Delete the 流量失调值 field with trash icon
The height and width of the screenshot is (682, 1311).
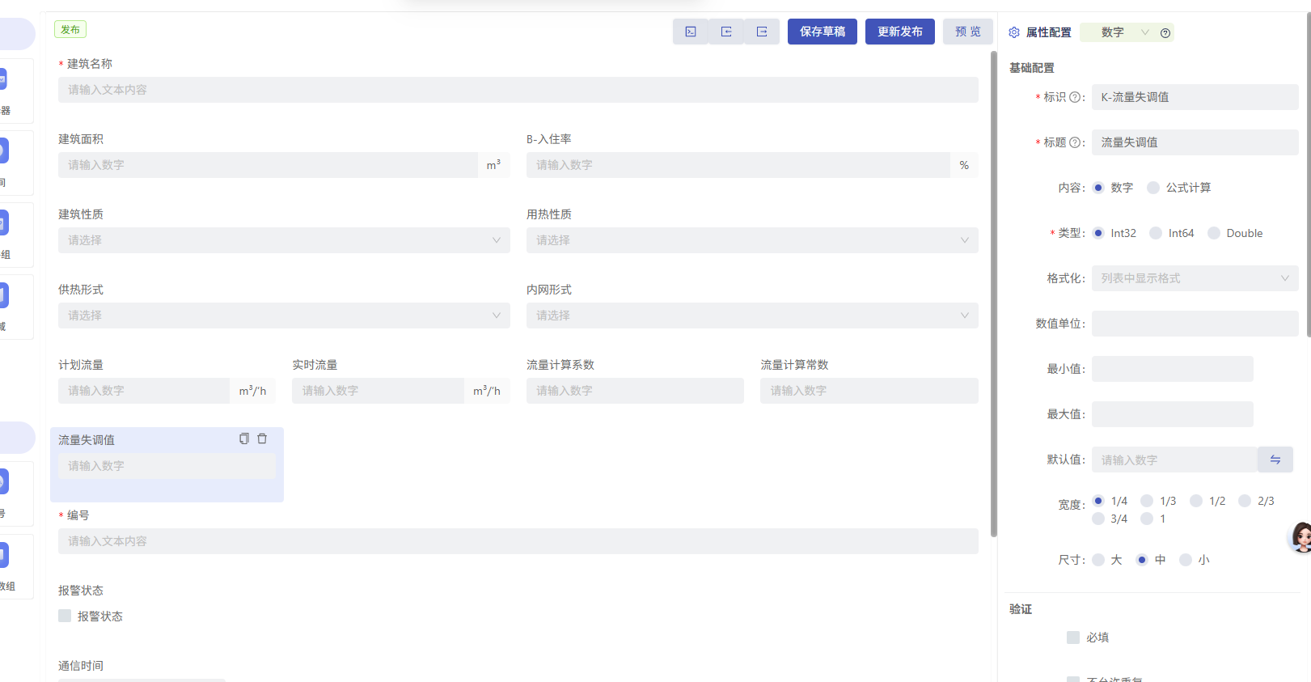tap(262, 438)
